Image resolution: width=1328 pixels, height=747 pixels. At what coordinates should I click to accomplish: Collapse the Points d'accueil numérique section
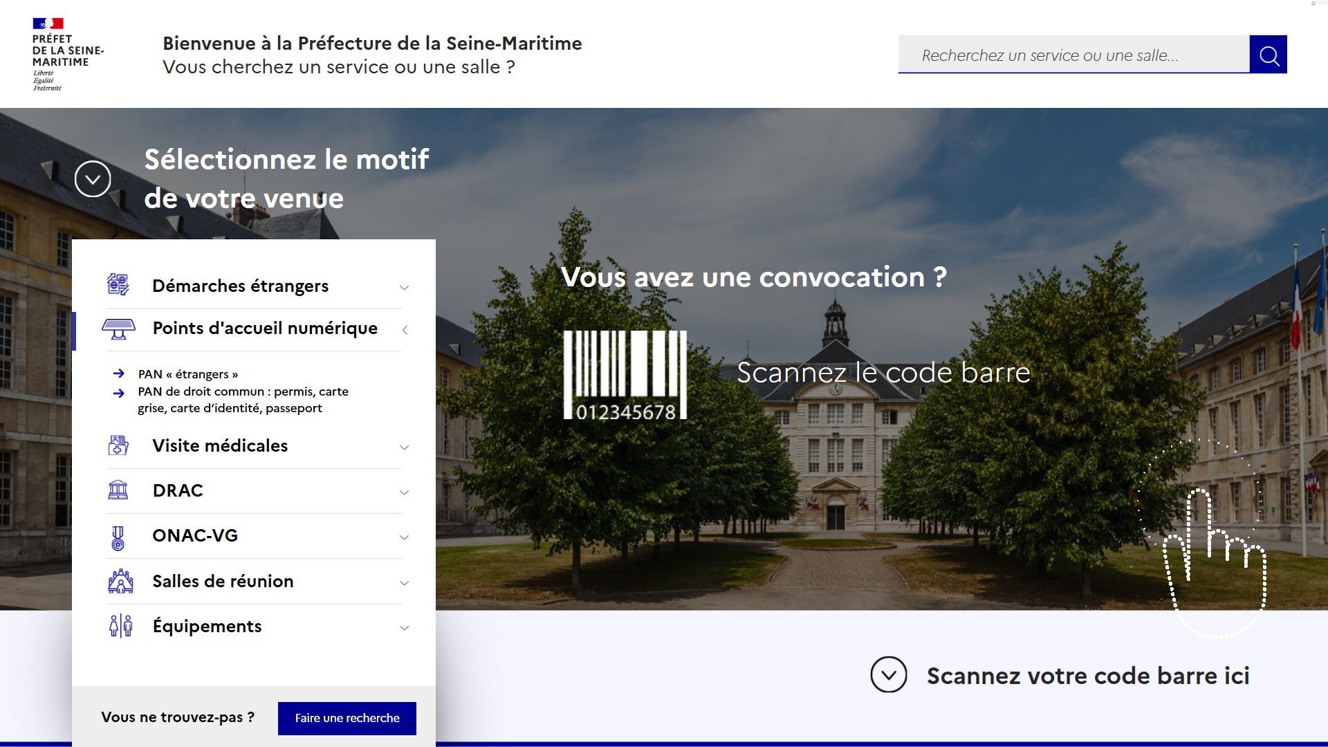[405, 330]
